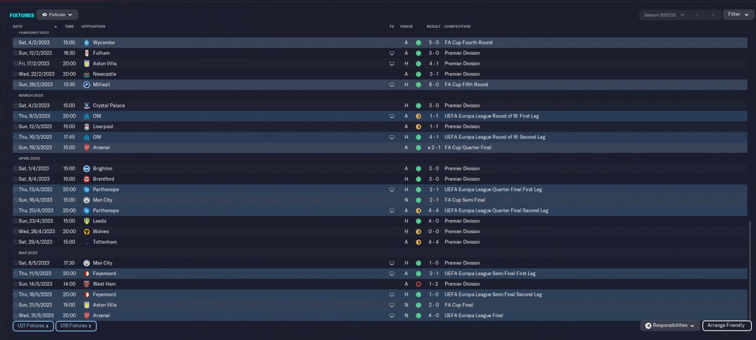Open the 4 - 0 Europa League Final result
The width and height of the screenshot is (756, 340).
(434, 316)
